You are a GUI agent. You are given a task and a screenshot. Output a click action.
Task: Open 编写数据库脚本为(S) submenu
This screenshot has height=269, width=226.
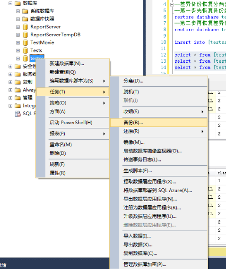(x=73, y=81)
